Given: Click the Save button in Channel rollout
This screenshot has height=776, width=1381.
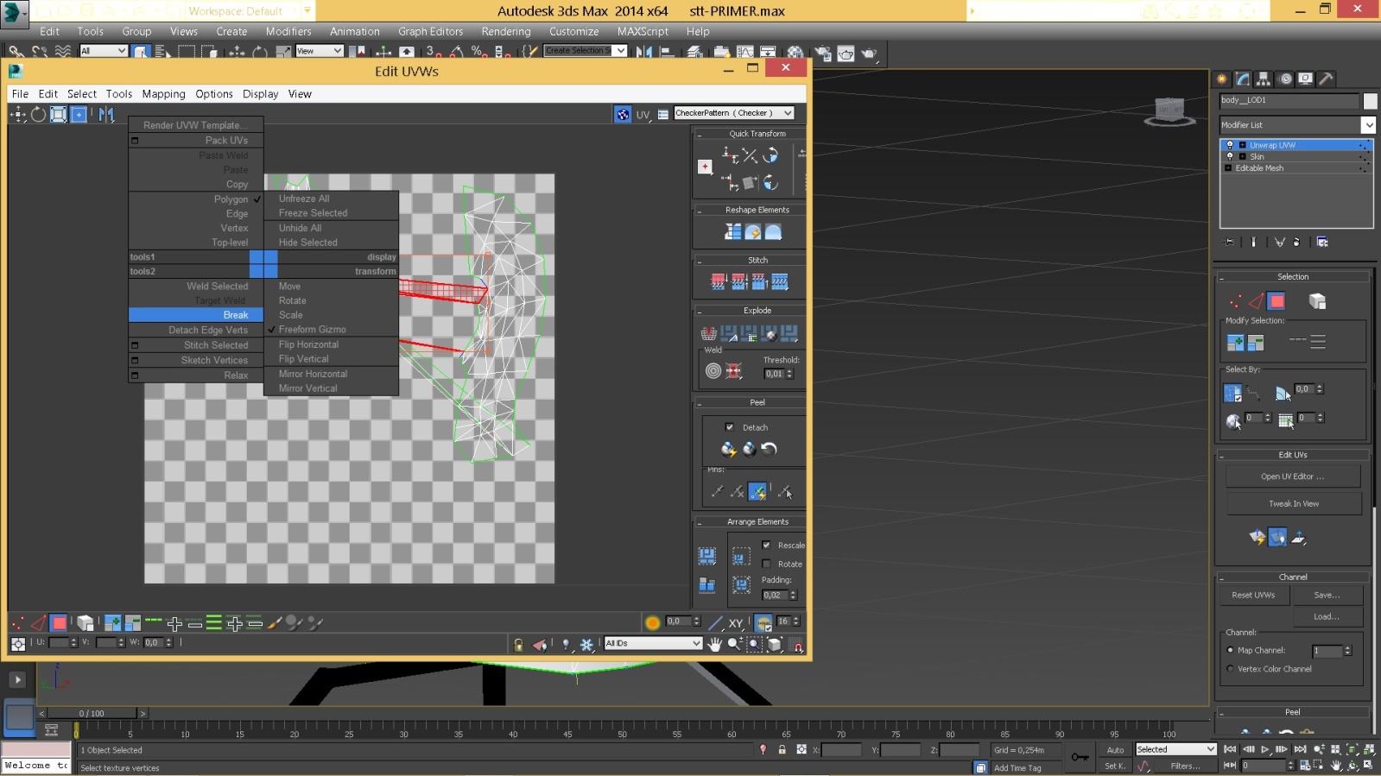Looking at the screenshot, I should point(1327,595).
